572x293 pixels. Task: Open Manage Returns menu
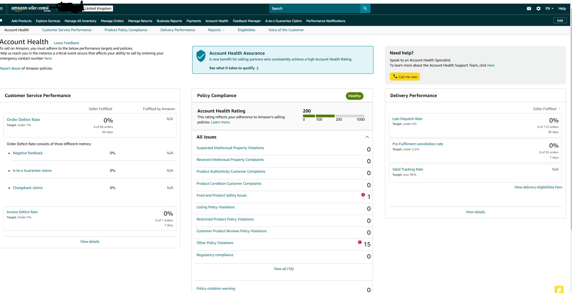(x=140, y=21)
